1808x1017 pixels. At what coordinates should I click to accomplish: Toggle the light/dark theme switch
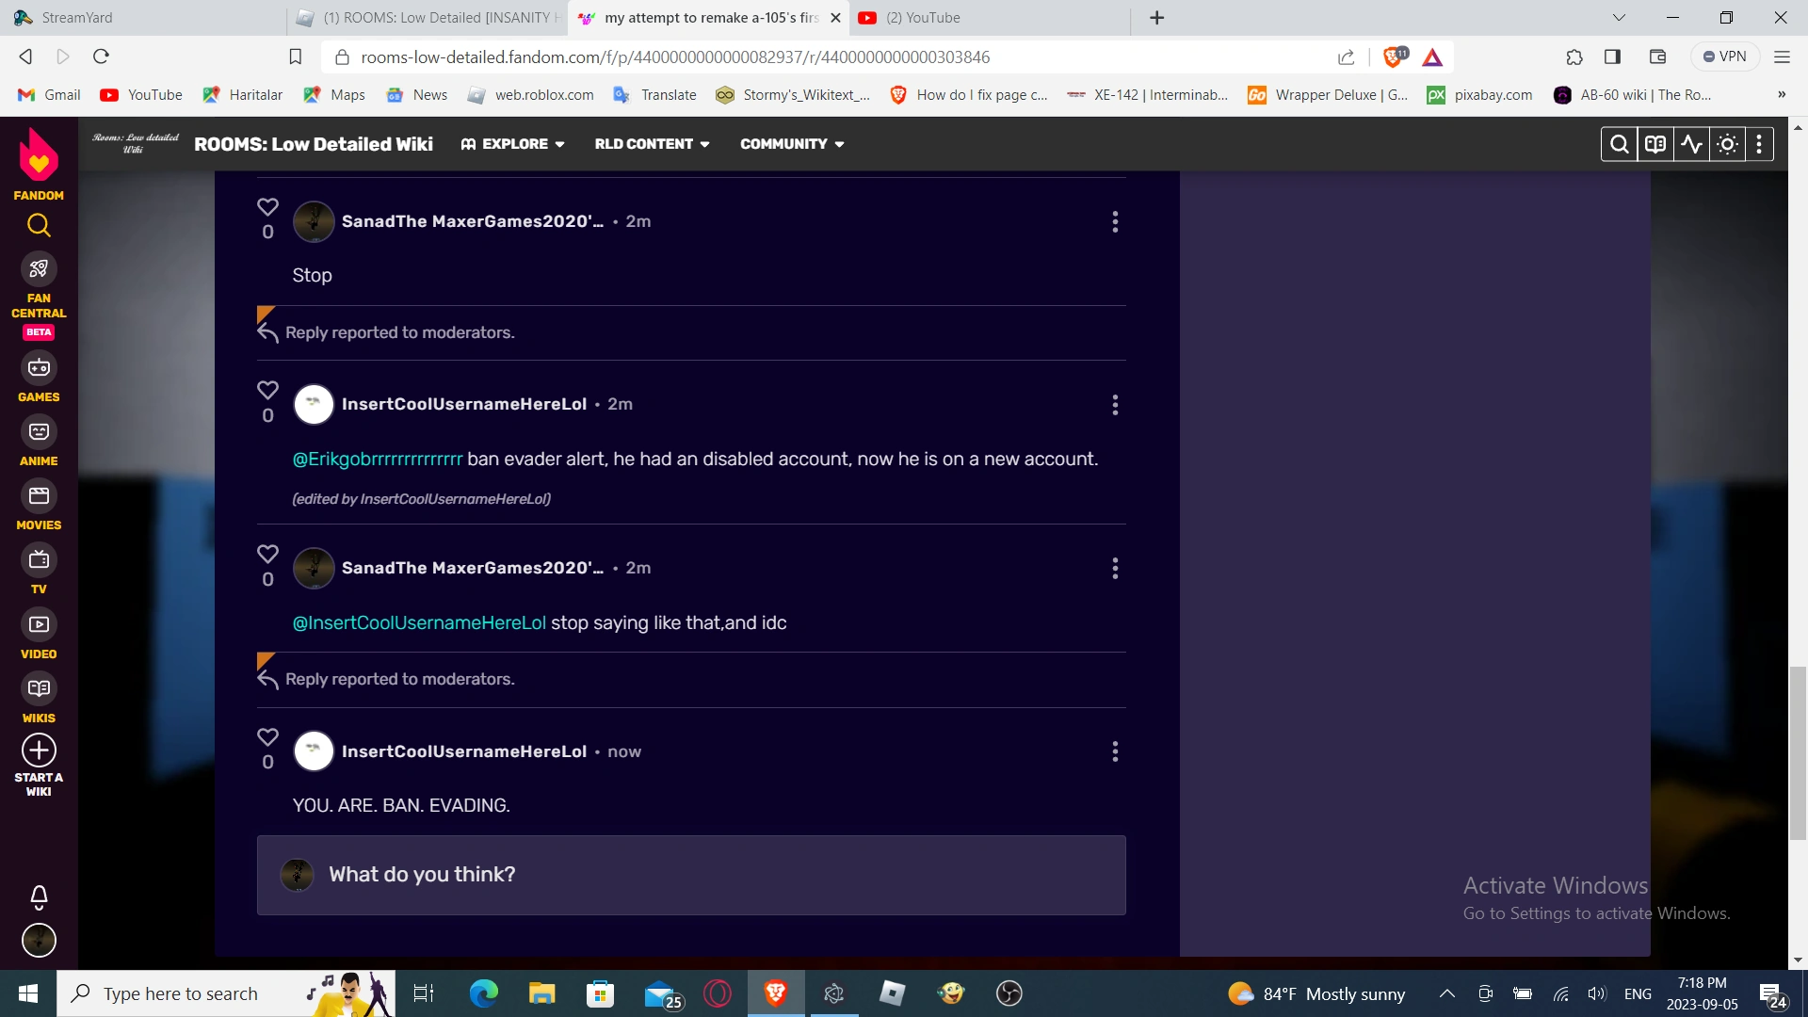[1727, 144]
